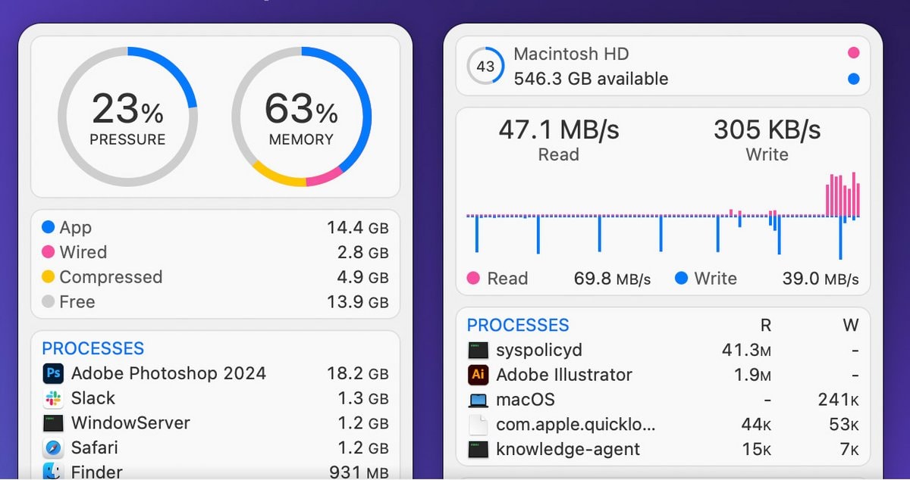Click the yellow Compressed color dot
Viewport: 910px width, 480px height.
click(x=49, y=277)
